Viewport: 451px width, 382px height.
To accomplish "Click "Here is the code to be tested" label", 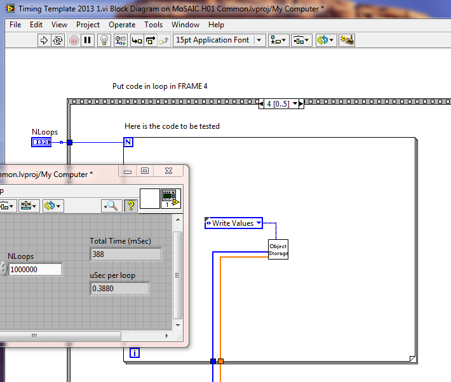I will 172,126.
